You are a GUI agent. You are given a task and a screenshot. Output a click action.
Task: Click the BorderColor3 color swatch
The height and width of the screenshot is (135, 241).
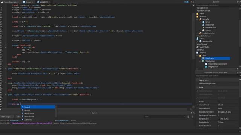(x=219, y=119)
